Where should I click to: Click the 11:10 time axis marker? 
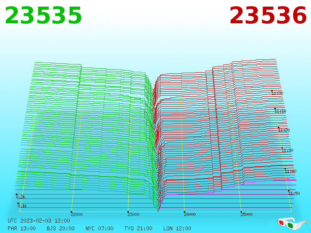click(x=280, y=111)
